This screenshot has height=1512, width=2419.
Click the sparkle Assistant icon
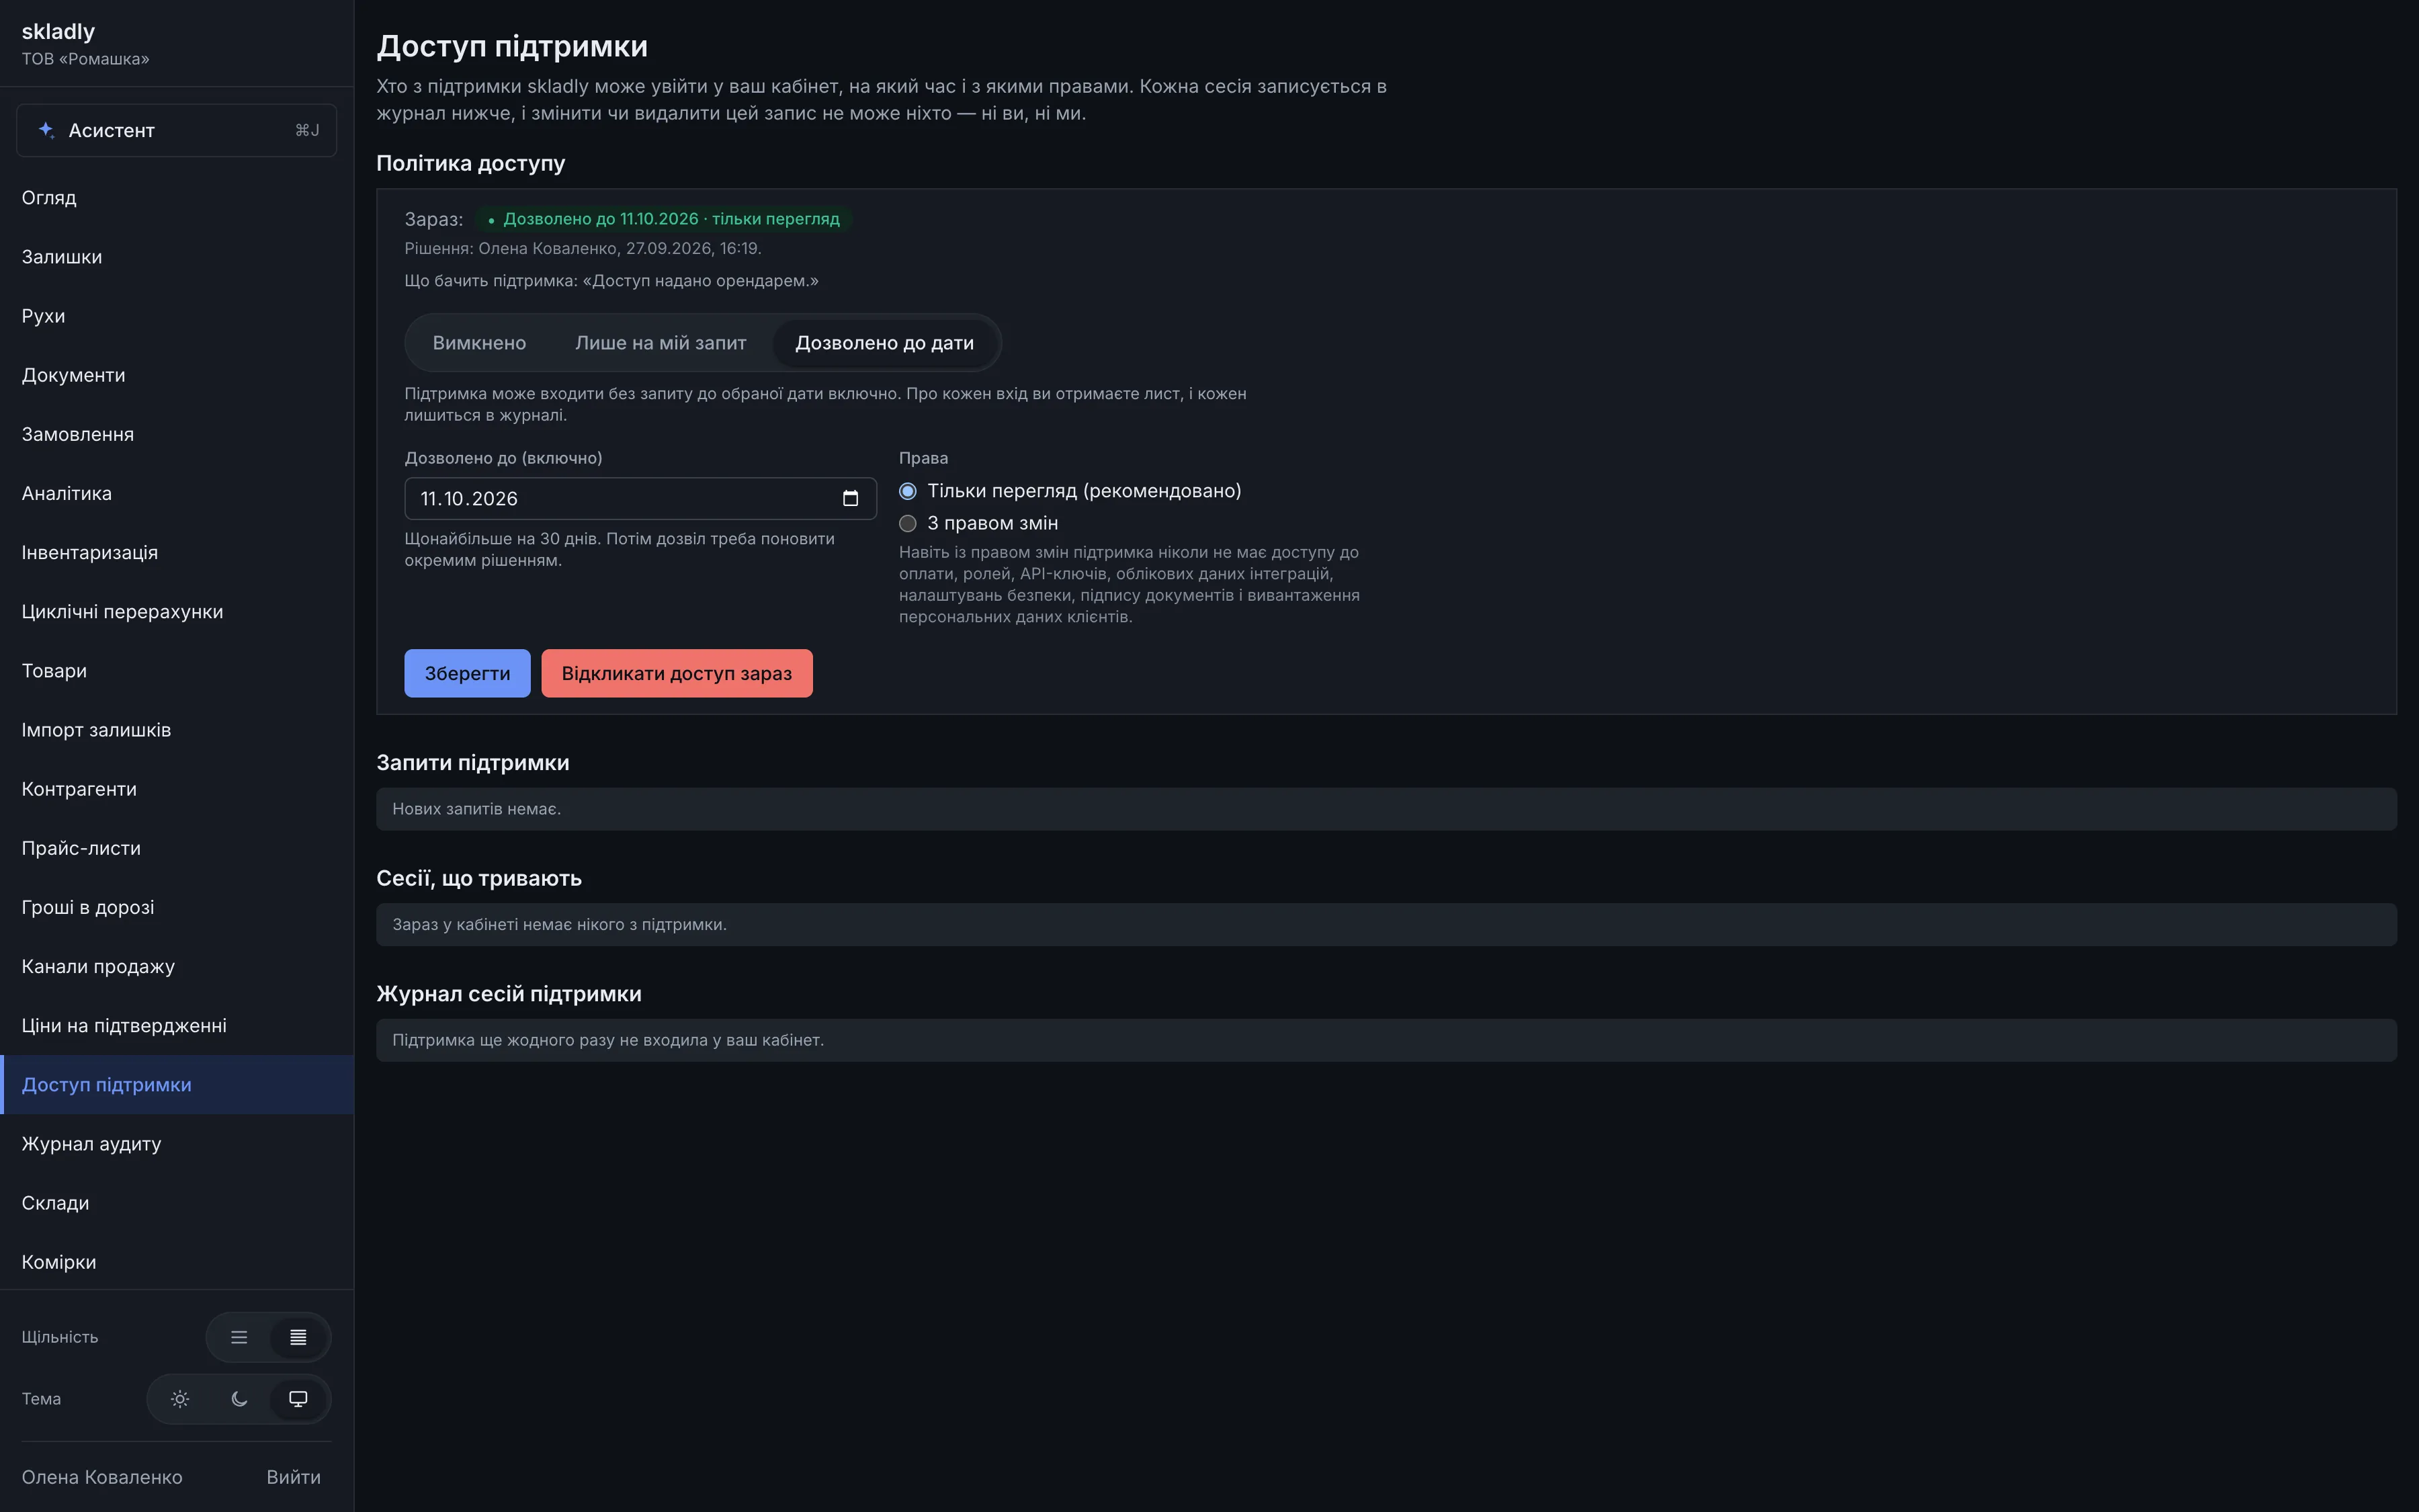tap(46, 130)
